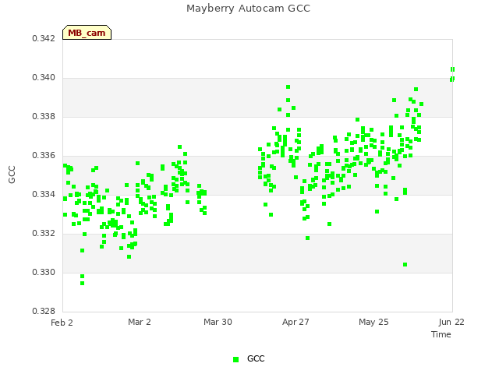Click the 0.334 y-axis label

[x=44, y=194]
